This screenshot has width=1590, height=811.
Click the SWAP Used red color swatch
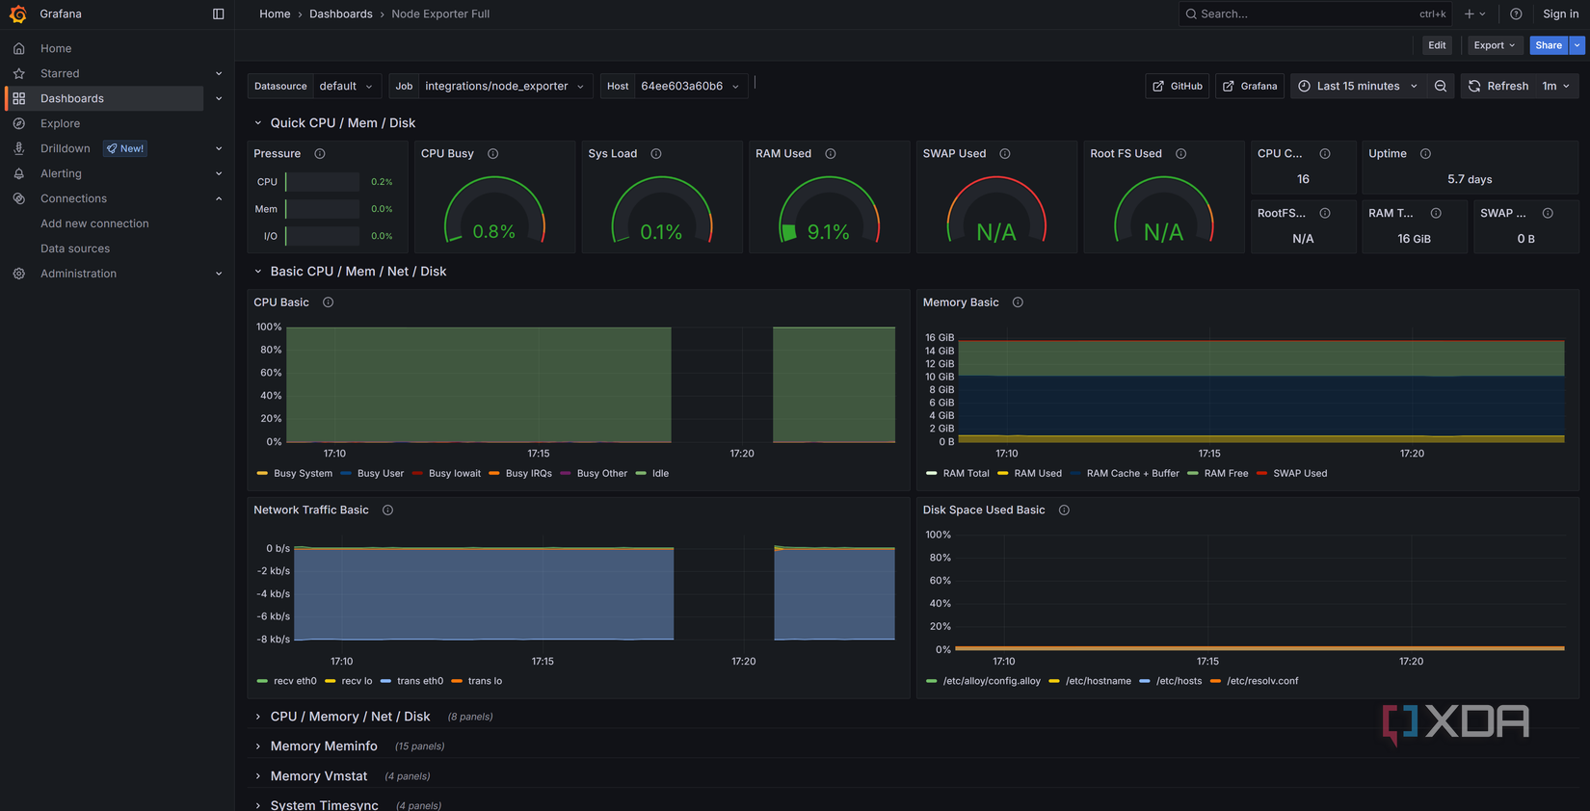[x=1261, y=474]
